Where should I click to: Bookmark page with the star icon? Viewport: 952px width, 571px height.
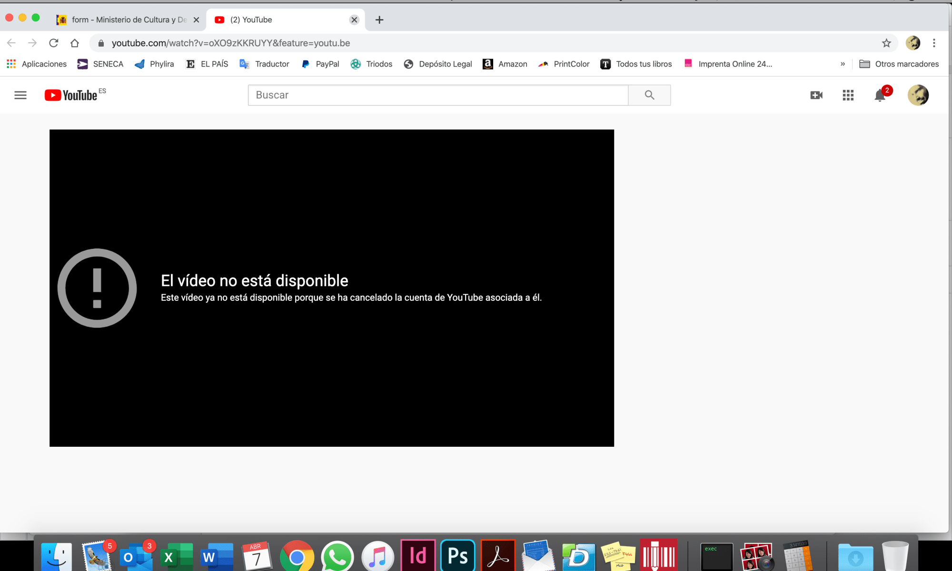[x=886, y=43]
